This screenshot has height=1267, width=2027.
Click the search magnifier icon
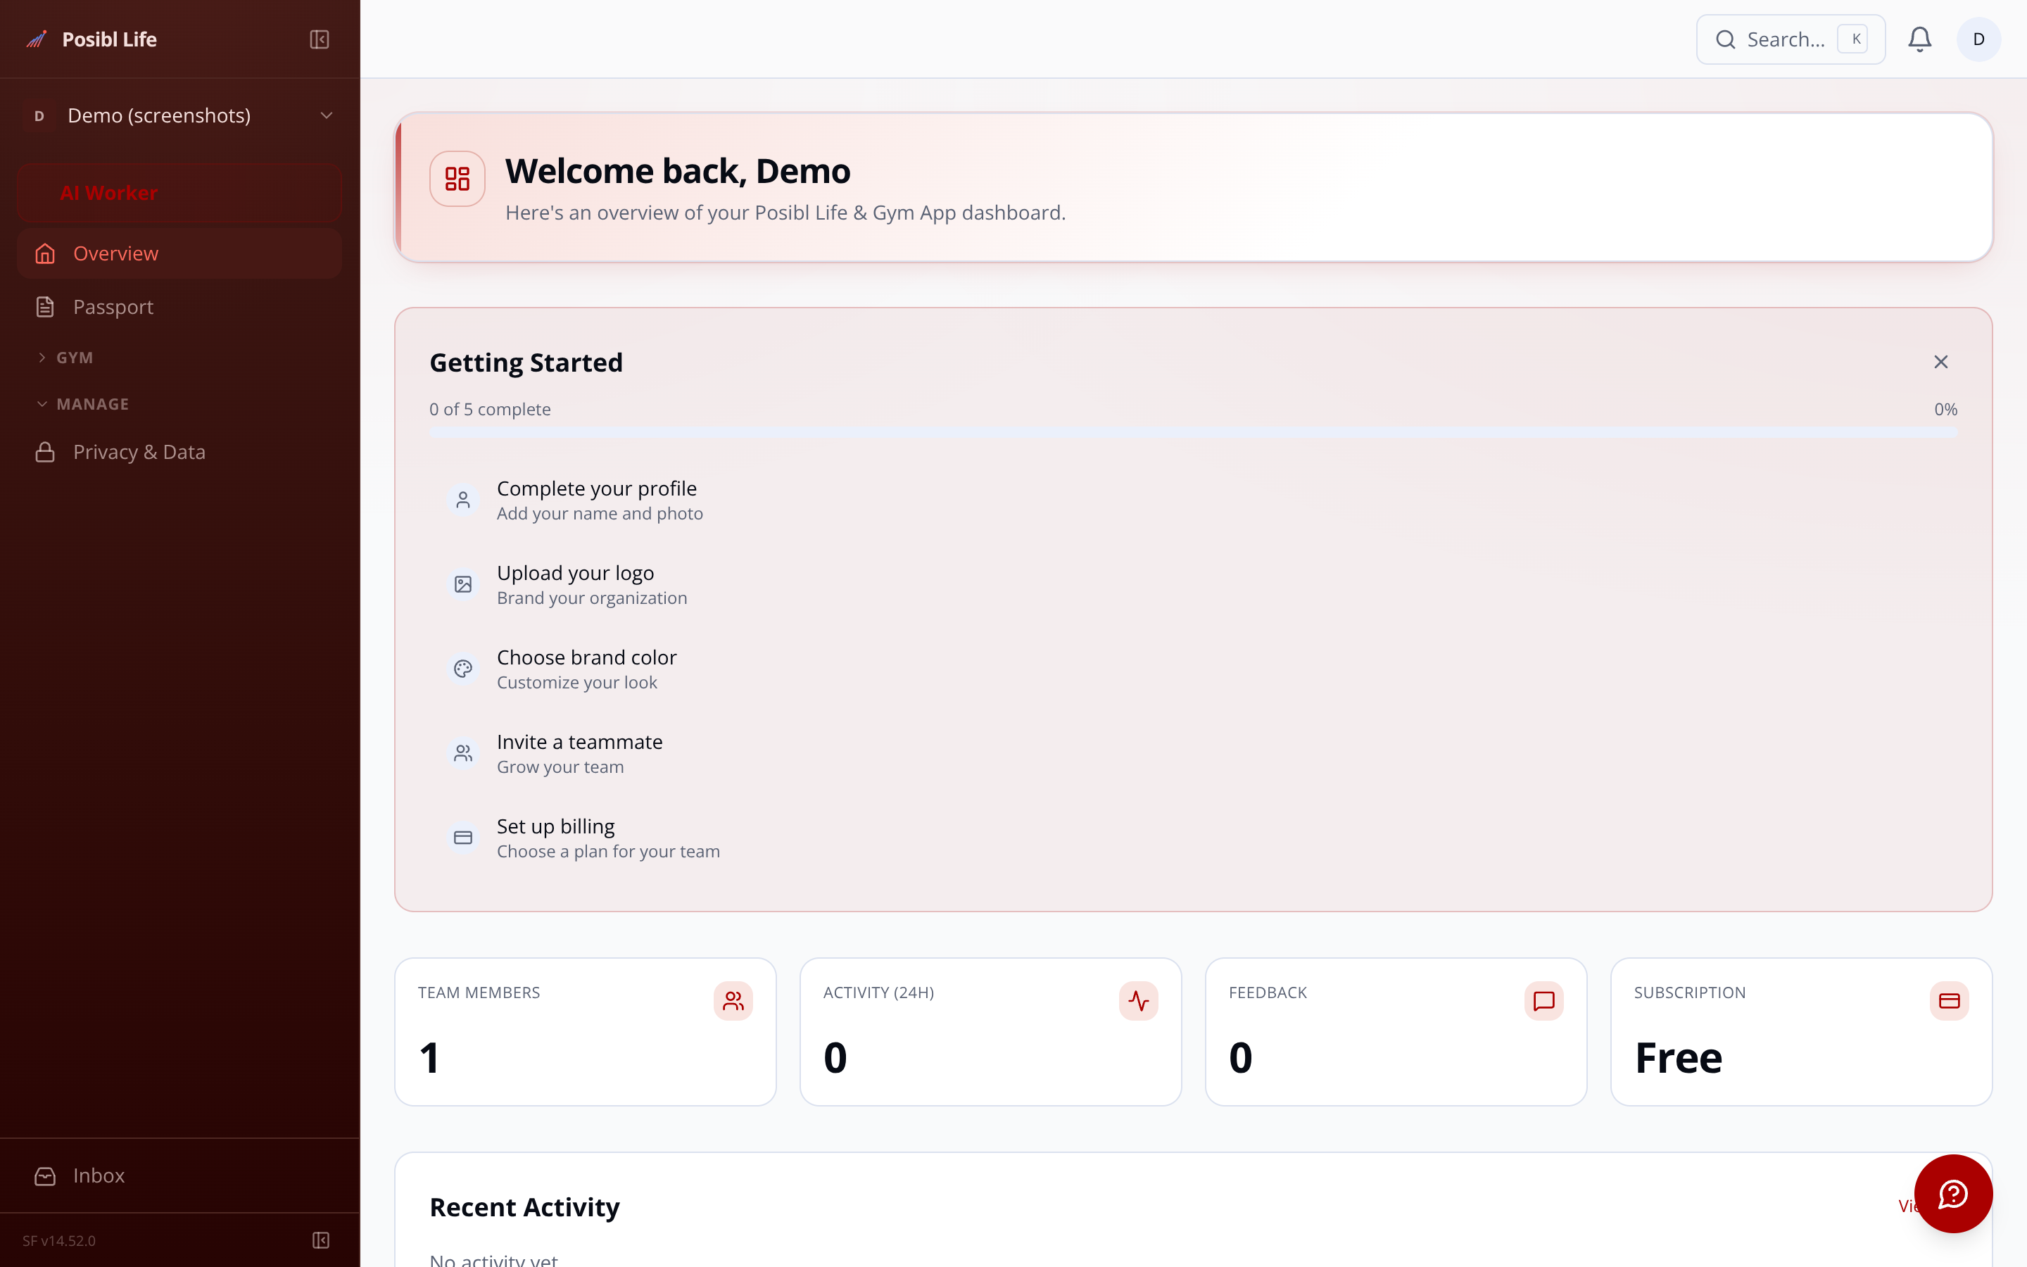point(1726,39)
